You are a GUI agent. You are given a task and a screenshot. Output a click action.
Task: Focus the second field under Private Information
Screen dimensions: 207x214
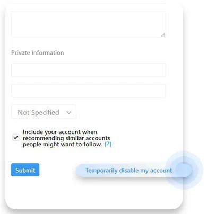coord(89,91)
